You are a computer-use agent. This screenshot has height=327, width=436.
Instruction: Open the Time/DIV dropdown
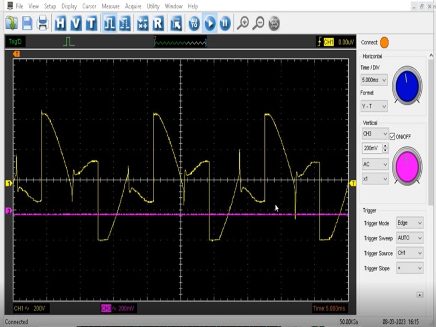(374, 80)
